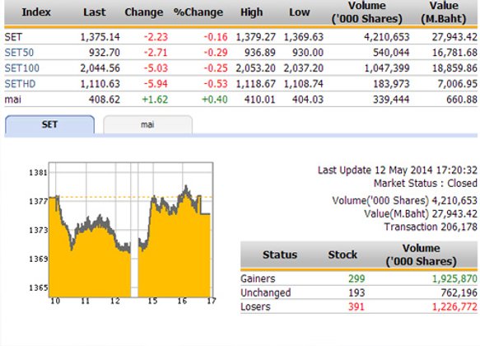Select Losers volume 1,226,772
The image size is (480, 346).
(454, 306)
